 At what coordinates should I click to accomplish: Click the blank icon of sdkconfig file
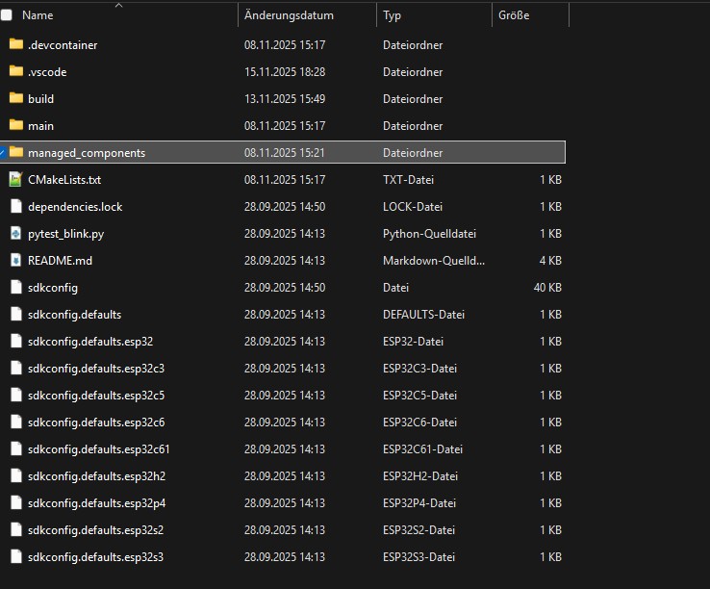(x=15, y=287)
